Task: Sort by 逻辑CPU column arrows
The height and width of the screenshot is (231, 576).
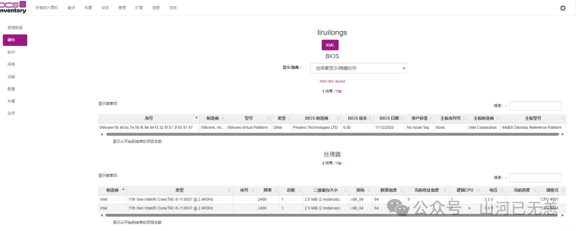Action: coord(478,191)
